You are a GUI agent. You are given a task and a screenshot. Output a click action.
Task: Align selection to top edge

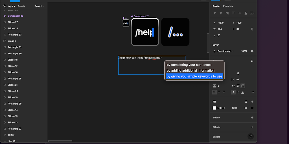(x=233, y=13)
